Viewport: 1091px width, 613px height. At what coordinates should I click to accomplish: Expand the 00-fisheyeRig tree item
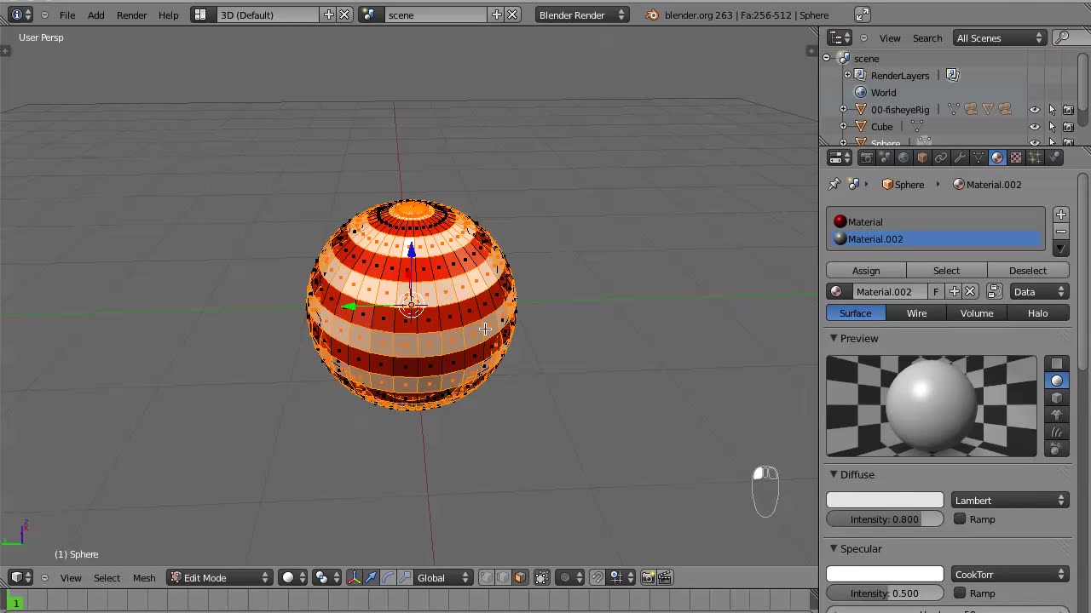(844, 110)
